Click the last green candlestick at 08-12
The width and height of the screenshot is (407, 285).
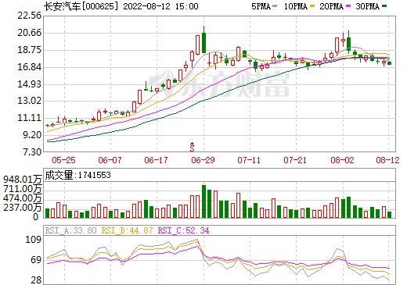[389, 63]
